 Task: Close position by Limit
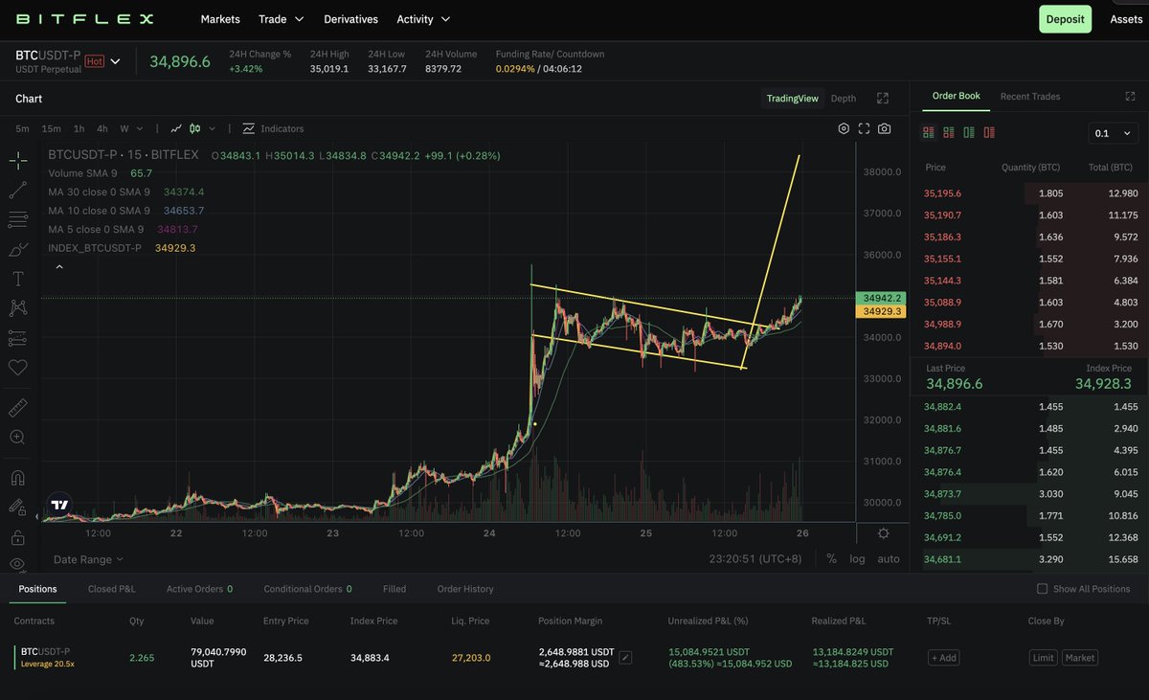(x=1043, y=658)
